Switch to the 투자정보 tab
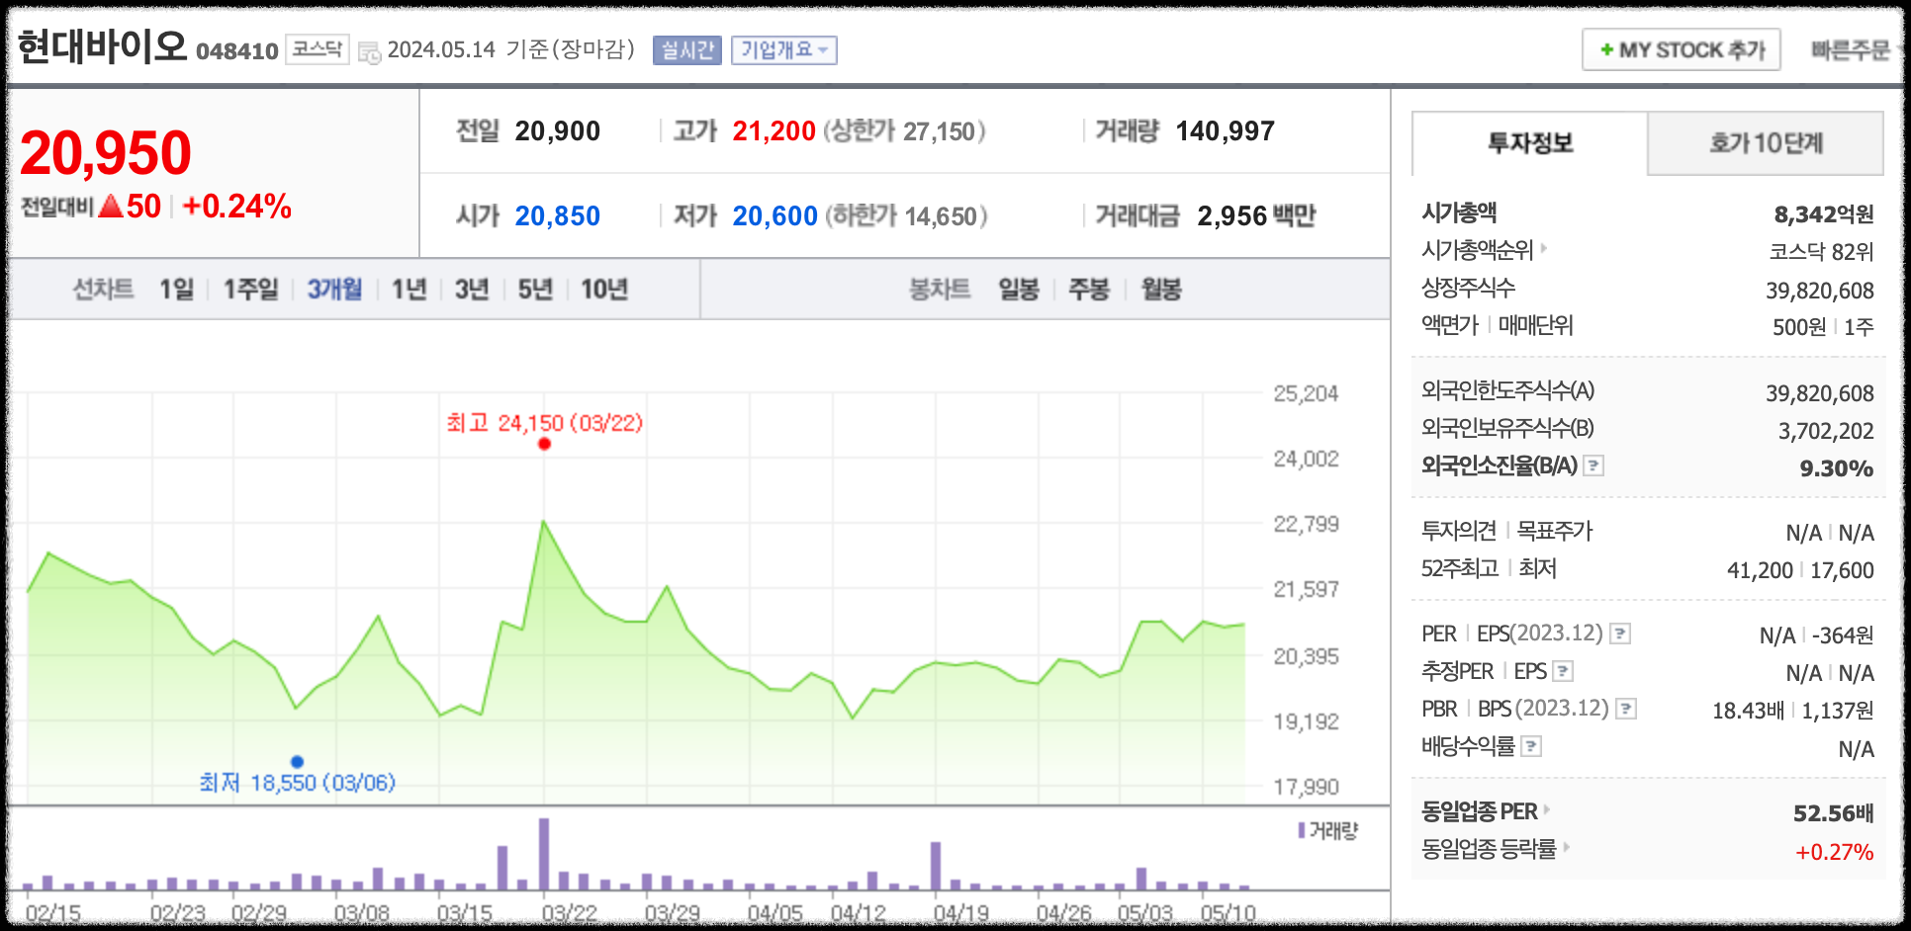This screenshot has height=931, width=1911. [1529, 143]
